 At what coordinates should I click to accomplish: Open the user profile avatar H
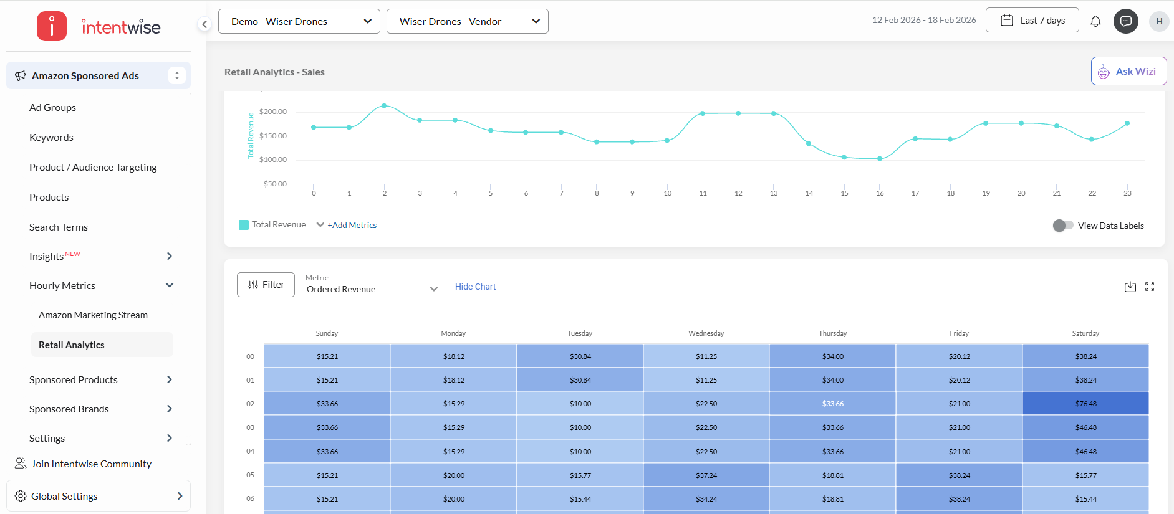tap(1159, 21)
